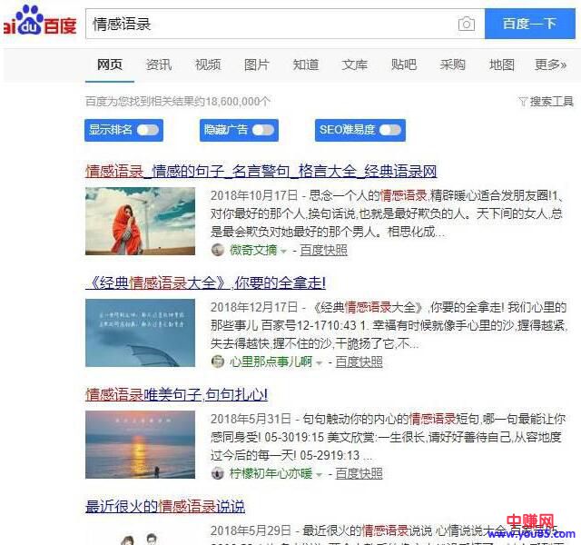The image size is (581, 545).
Task: Expand the dropdown arrow next to 微奇文摘
Action: [283, 252]
